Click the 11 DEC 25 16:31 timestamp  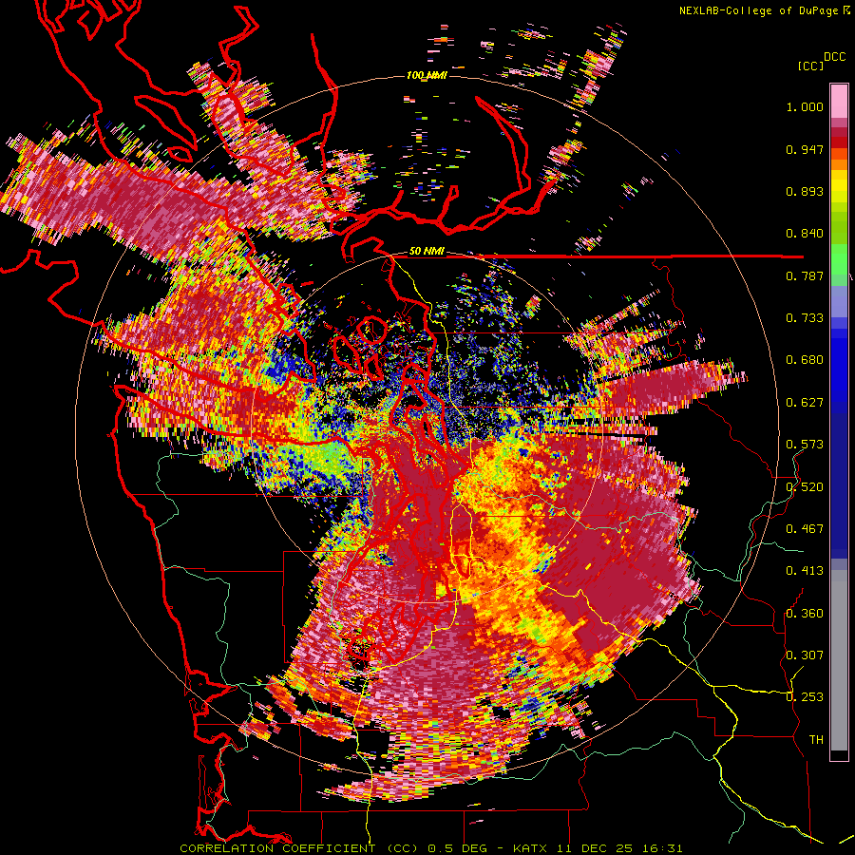pyautogui.click(x=620, y=848)
